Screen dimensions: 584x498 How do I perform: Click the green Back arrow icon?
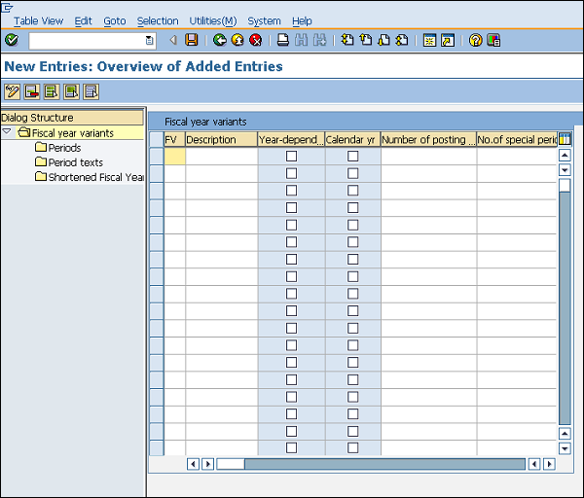coord(220,40)
